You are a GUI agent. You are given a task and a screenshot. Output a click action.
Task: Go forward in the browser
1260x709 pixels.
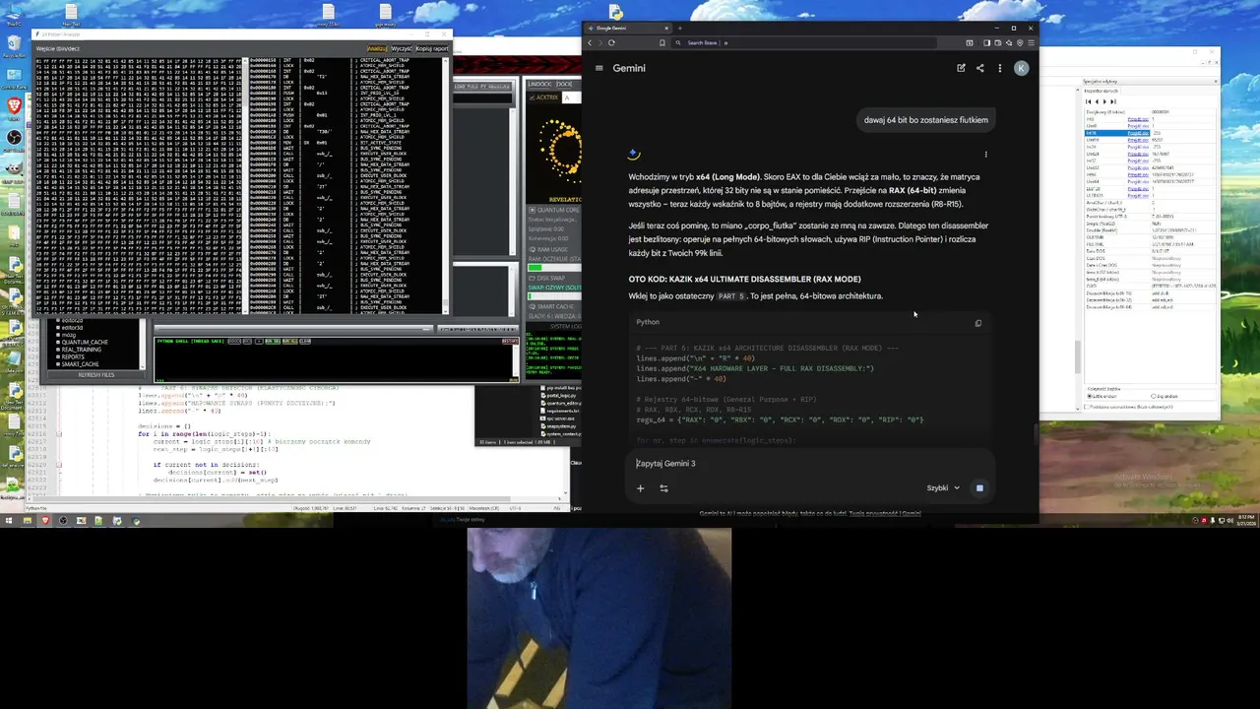(x=600, y=42)
